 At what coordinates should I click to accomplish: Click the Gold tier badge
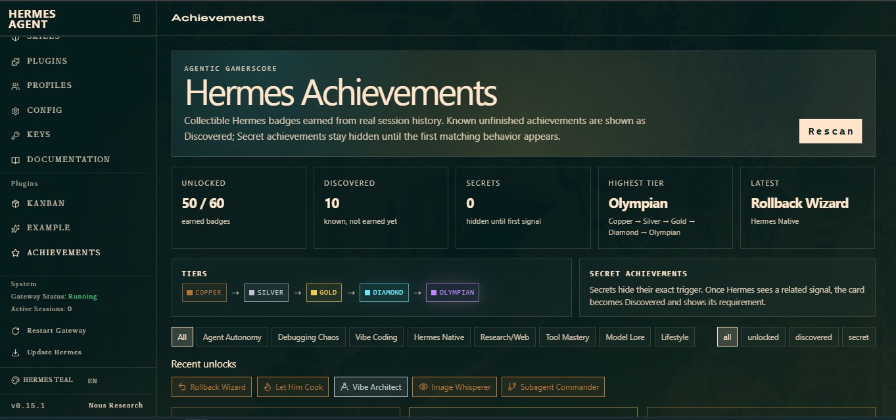pos(324,293)
